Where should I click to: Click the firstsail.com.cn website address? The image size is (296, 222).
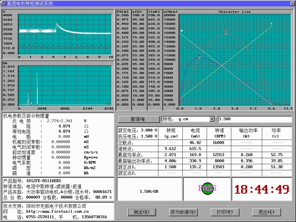(x=57, y=212)
